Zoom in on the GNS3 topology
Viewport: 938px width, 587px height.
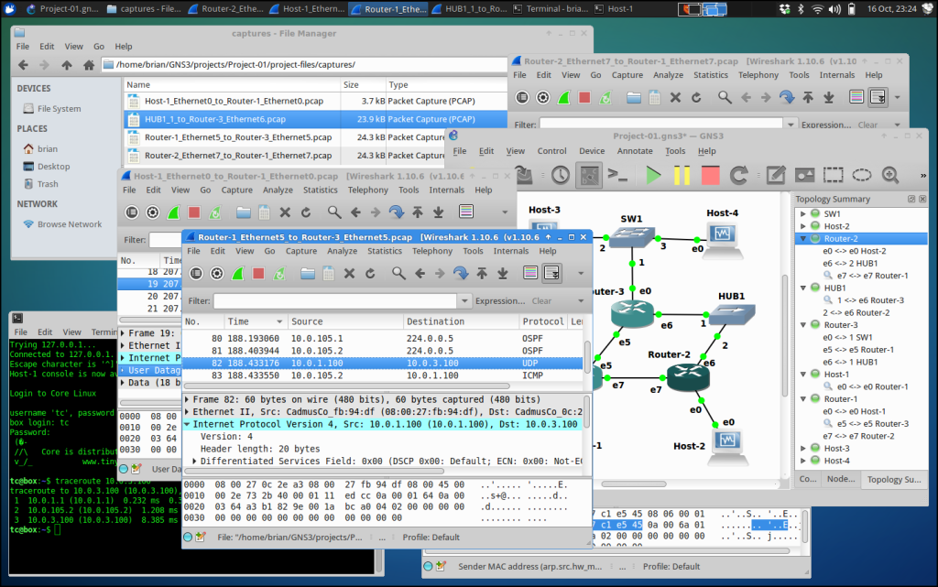click(890, 175)
